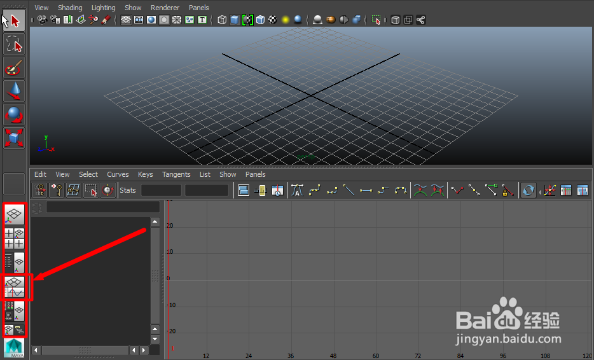Apply Auto tangents to keys

(x=298, y=190)
